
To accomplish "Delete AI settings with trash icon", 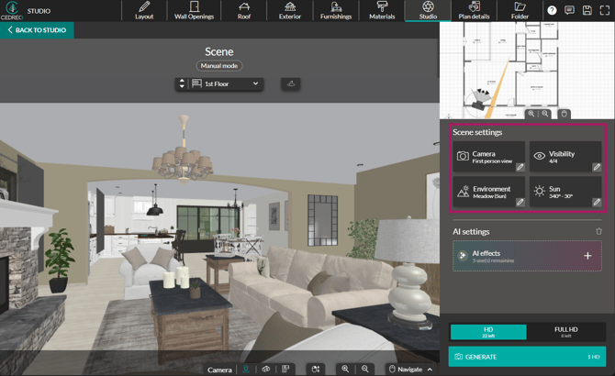I will point(598,231).
